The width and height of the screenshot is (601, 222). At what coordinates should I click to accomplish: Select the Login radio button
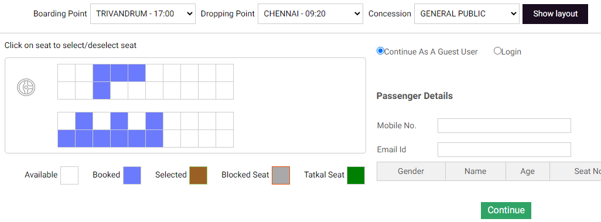click(497, 51)
